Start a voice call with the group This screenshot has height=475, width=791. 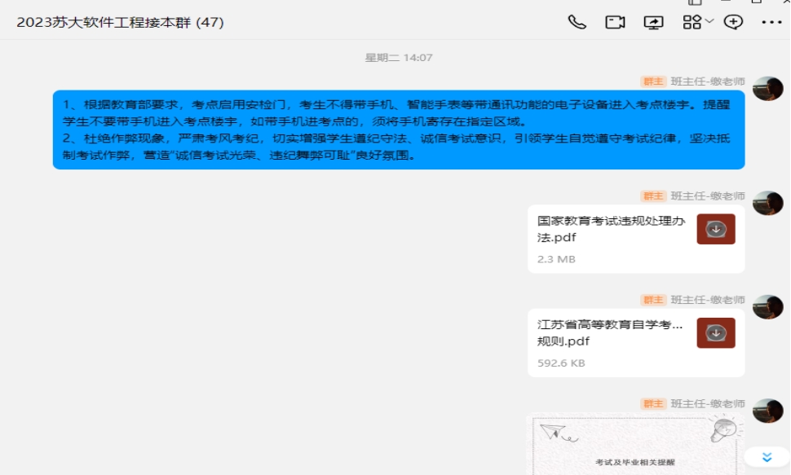577,22
